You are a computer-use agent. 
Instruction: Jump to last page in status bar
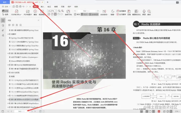click(35, 111)
